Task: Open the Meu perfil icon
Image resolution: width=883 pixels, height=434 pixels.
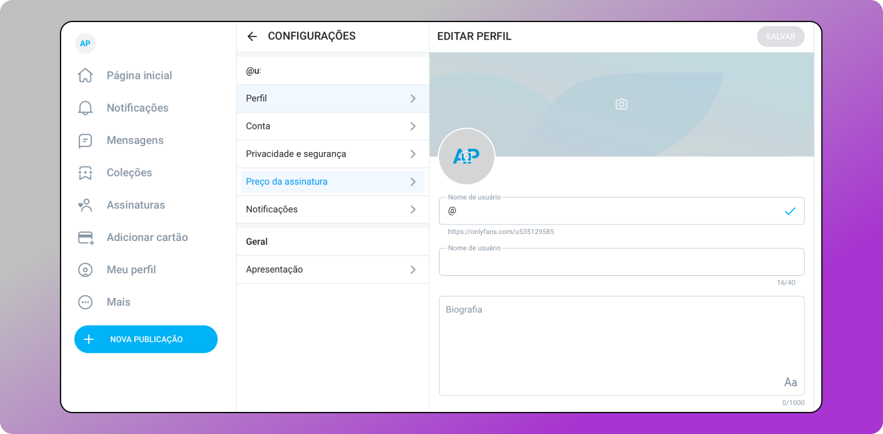Action: tap(85, 270)
